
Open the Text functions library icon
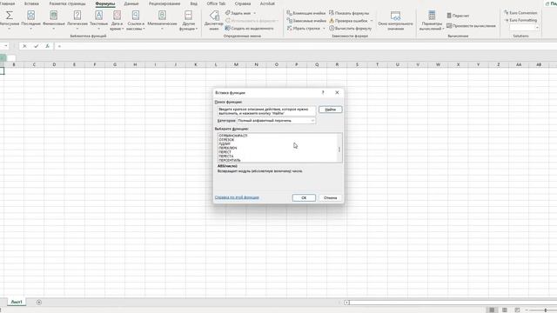click(x=98, y=15)
